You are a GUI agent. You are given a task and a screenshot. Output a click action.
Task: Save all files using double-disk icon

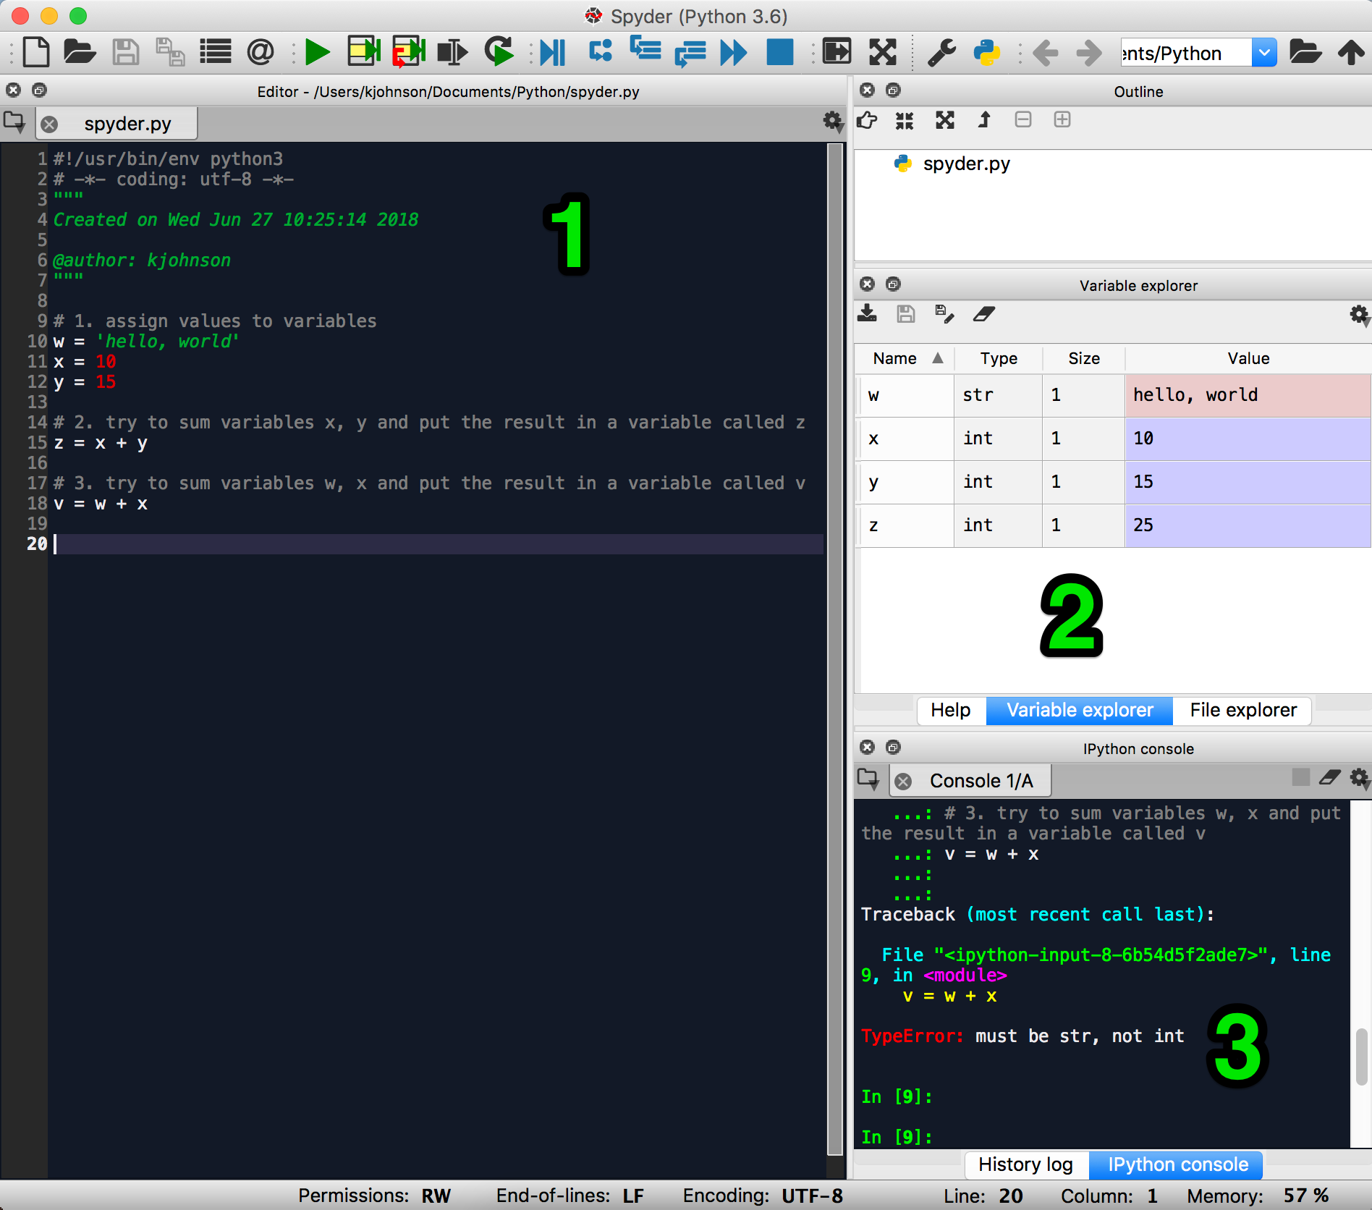point(171,52)
